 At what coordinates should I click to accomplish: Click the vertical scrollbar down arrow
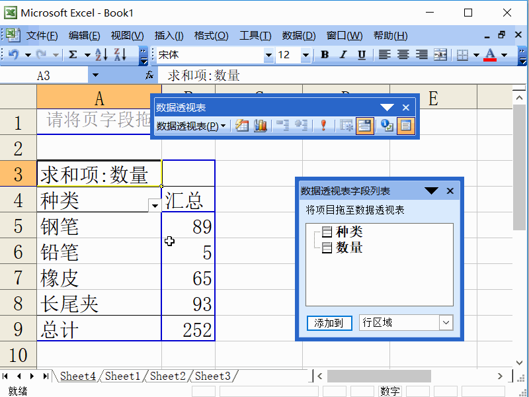519,363
